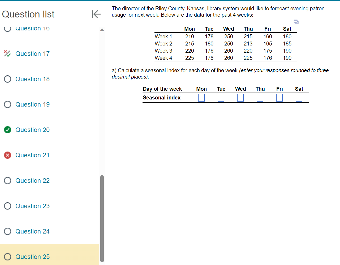Open Question 22 from the question list
This screenshot has width=340, height=265.
[x=32, y=181]
